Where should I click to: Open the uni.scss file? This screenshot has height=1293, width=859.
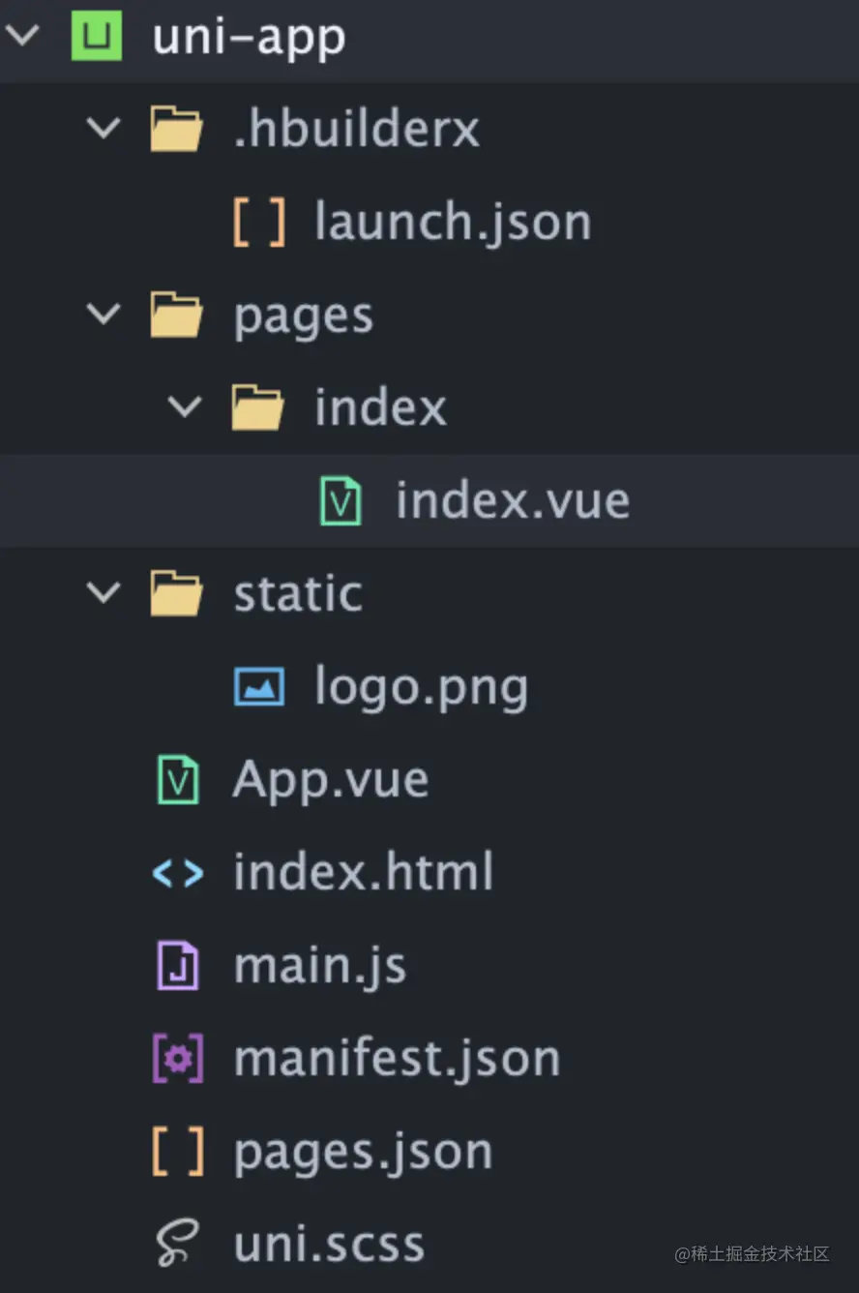329,1245
